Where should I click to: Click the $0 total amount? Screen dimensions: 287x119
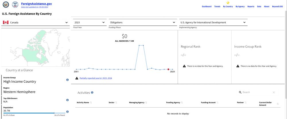point(125,36)
